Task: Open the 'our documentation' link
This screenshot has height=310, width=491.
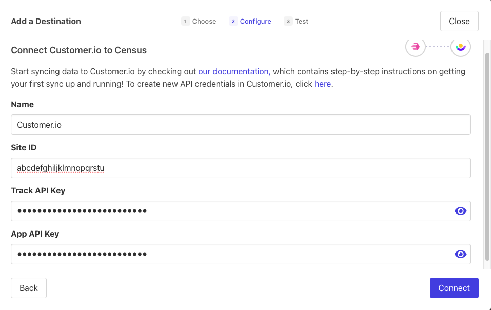Action: [234, 71]
